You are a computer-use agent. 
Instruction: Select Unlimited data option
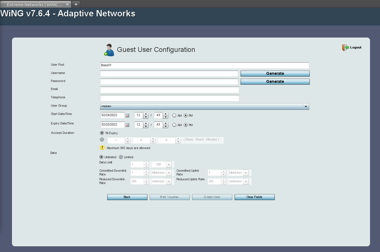[x=101, y=157]
